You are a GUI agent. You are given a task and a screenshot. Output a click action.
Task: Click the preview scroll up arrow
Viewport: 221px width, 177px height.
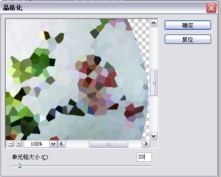[x=154, y=23]
